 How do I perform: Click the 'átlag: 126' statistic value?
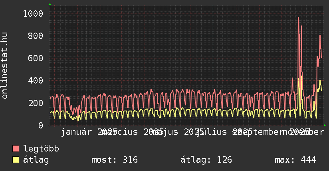click(x=206, y=160)
